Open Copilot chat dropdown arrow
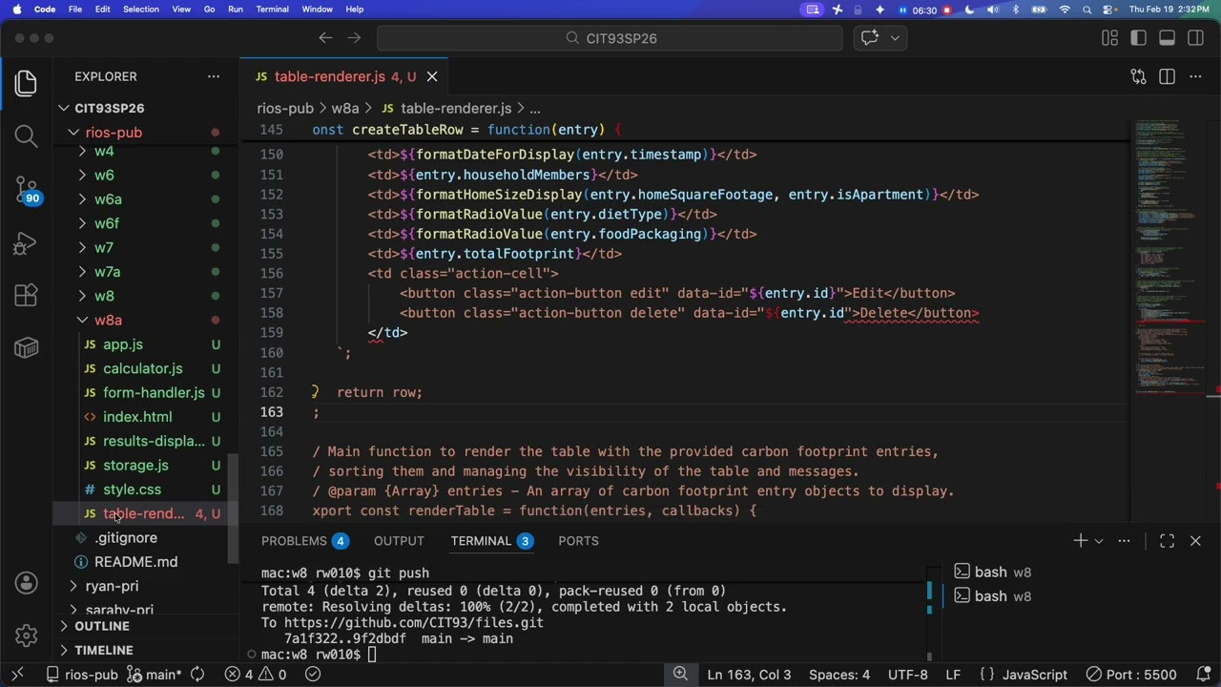 (x=895, y=38)
